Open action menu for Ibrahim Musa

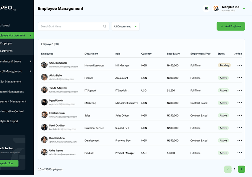239,140
